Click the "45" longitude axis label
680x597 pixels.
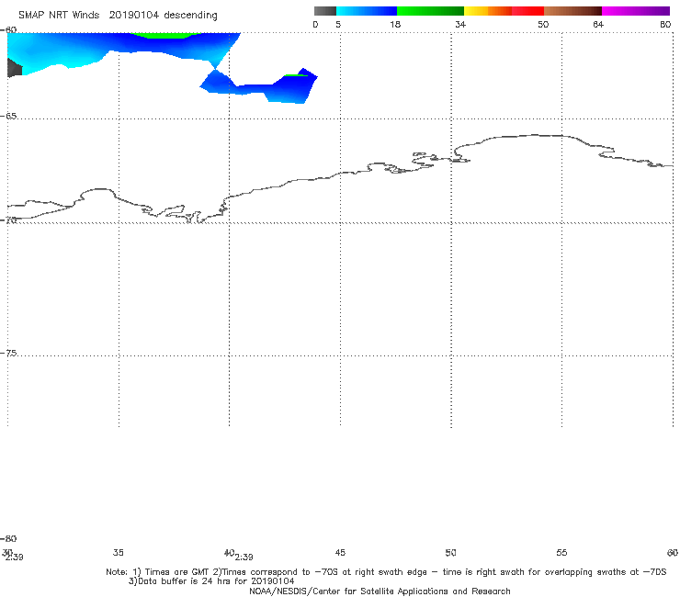point(340,552)
